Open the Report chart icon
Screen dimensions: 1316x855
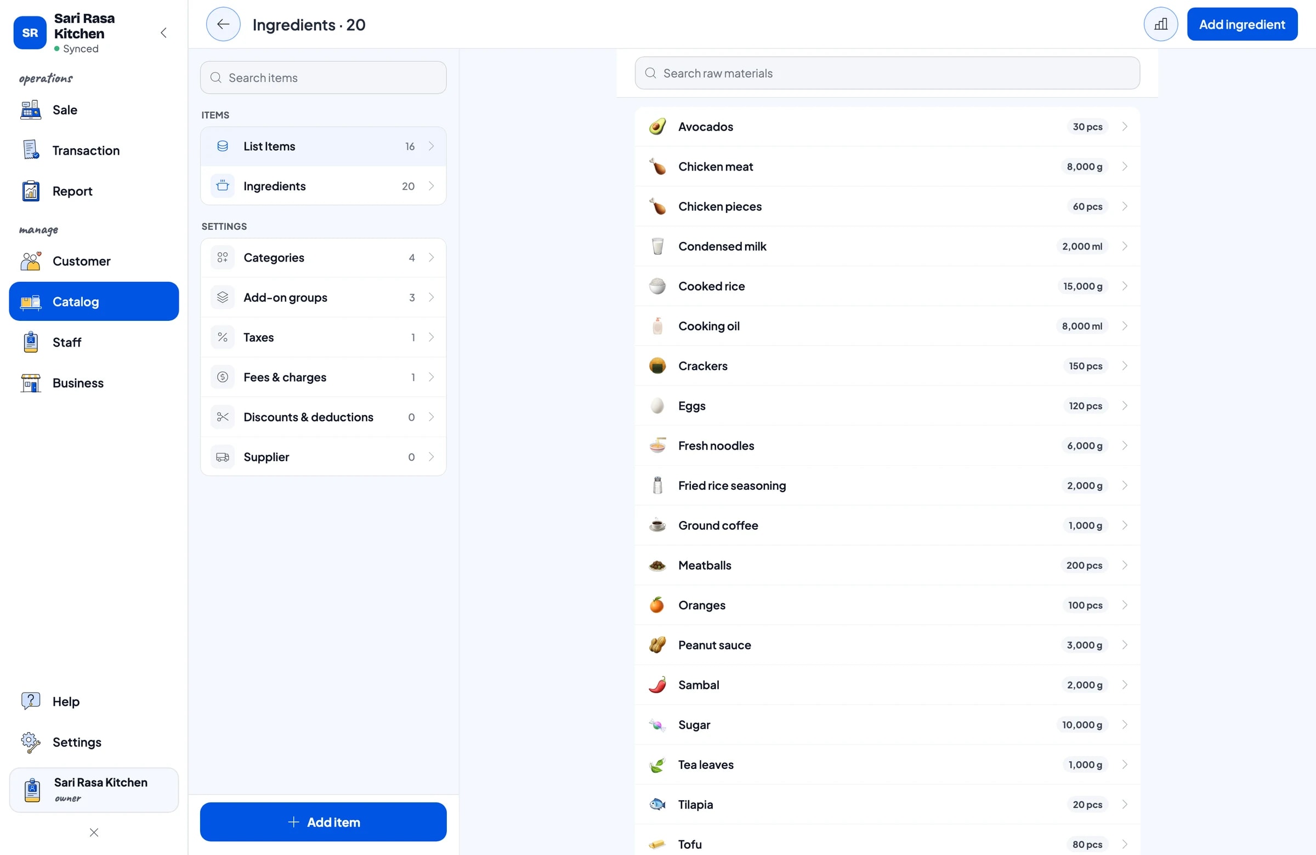click(30, 191)
